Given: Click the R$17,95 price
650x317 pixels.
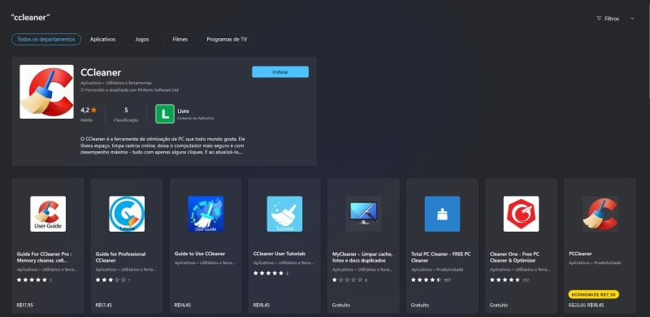Looking at the screenshot, I should [x=25, y=305].
